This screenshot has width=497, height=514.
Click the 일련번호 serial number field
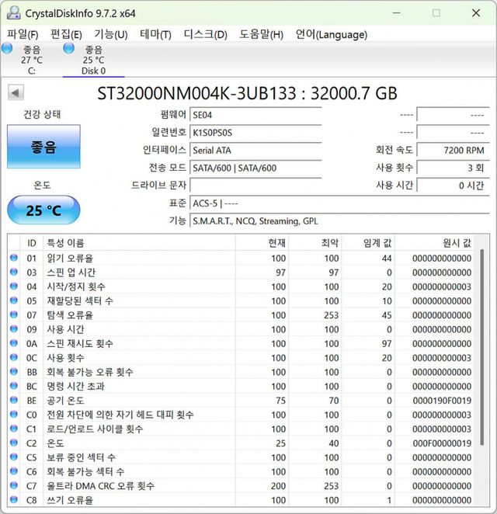(255, 132)
